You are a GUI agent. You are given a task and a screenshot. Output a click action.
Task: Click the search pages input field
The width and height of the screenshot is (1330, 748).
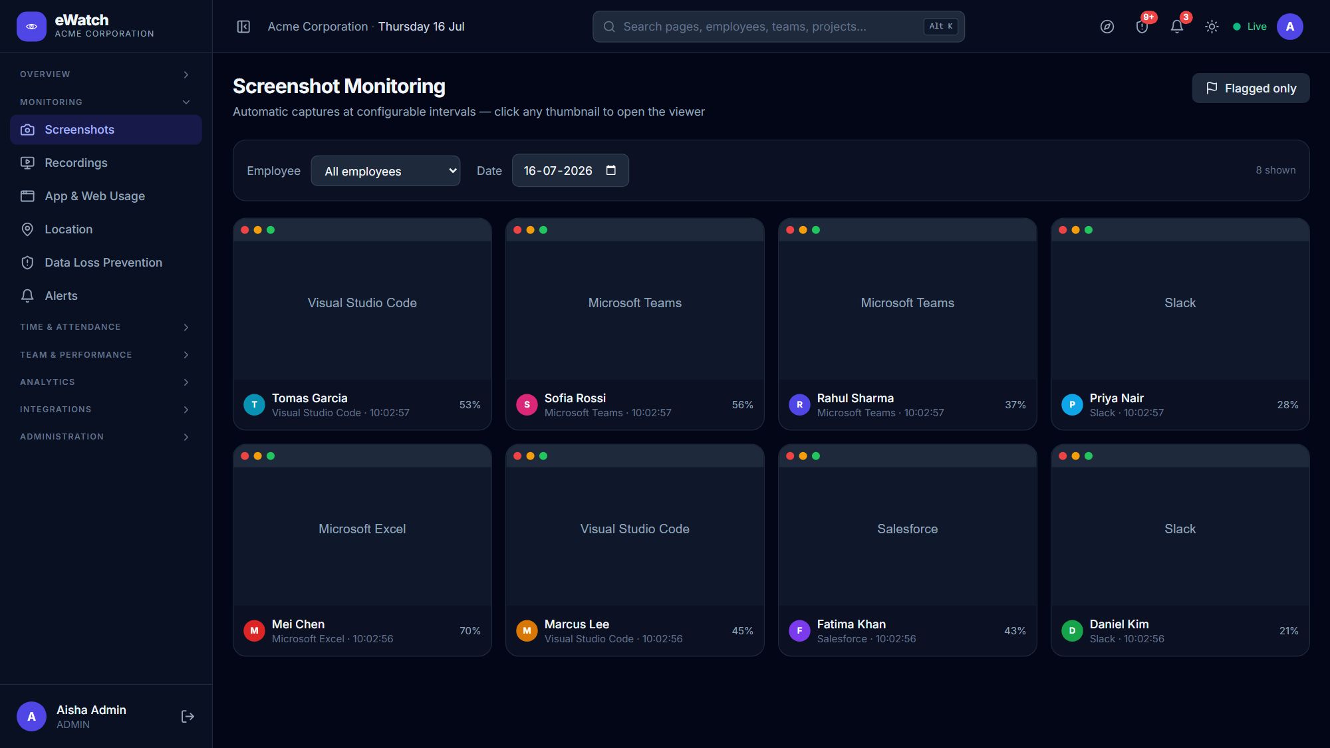pyautogui.click(x=778, y=27)
